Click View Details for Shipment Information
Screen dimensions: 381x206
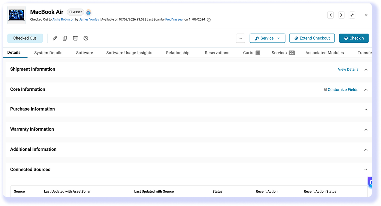(x=348, y=70)
